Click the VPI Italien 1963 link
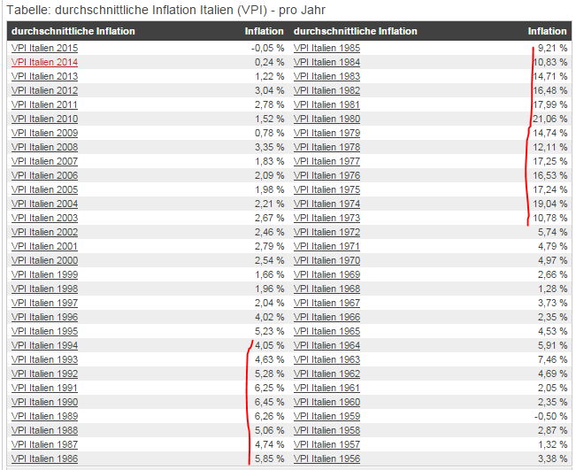 click(x=326, y=359)
